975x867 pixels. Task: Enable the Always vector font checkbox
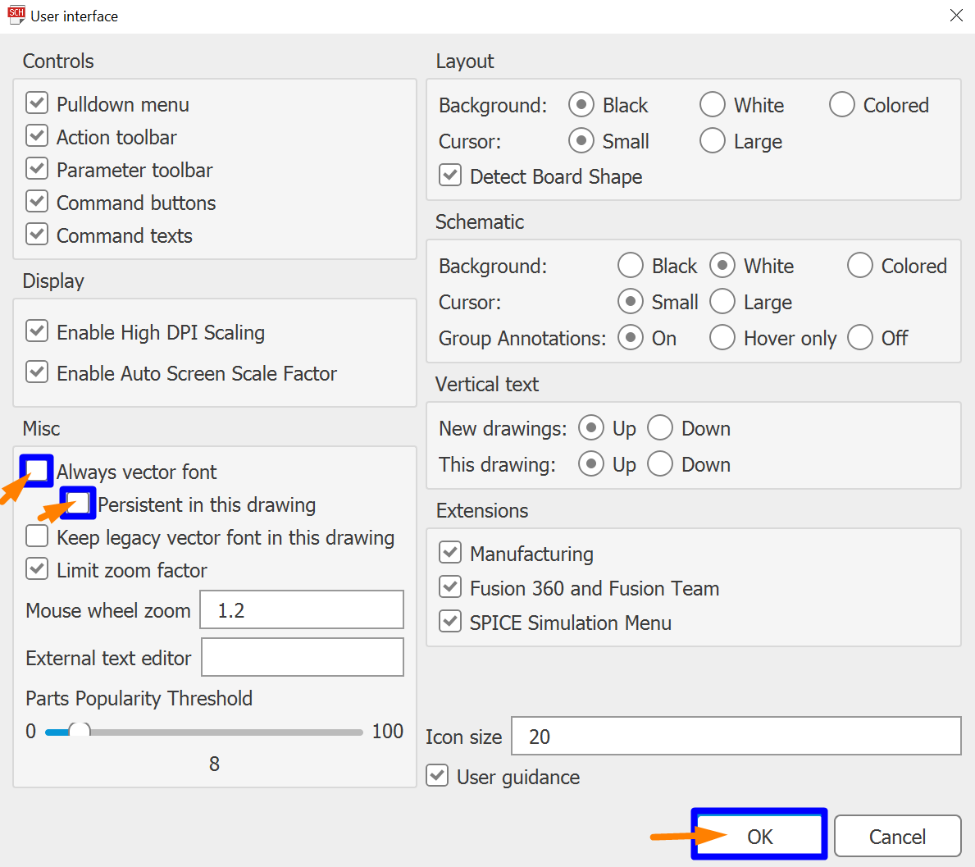[x=37, y=471]
